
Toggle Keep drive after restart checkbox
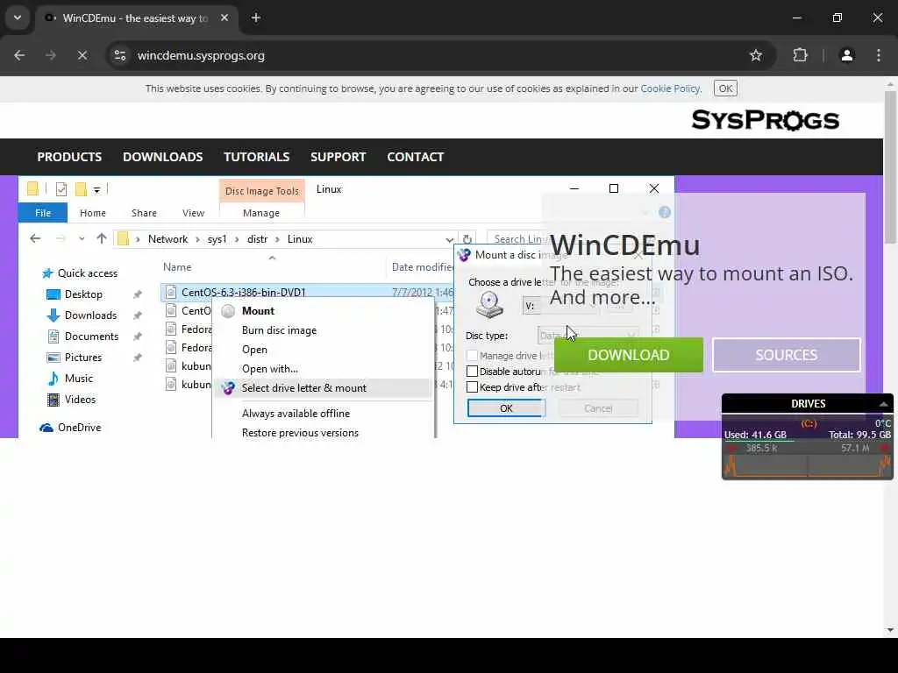click(472, 387)
